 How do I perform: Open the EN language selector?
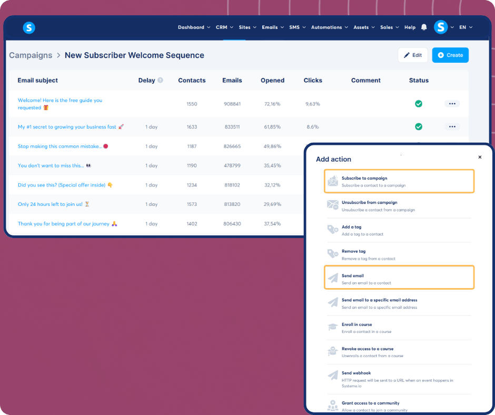(x=466, y=27)
